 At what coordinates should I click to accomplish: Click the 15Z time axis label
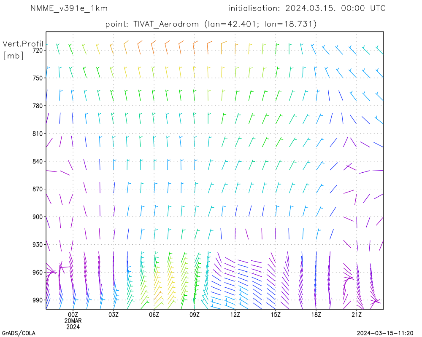(x=276, y=315)
